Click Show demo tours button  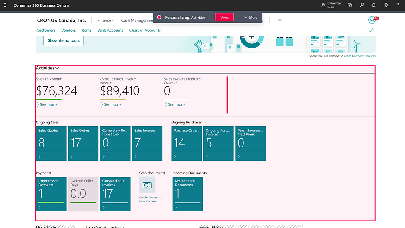click(64, 40)
